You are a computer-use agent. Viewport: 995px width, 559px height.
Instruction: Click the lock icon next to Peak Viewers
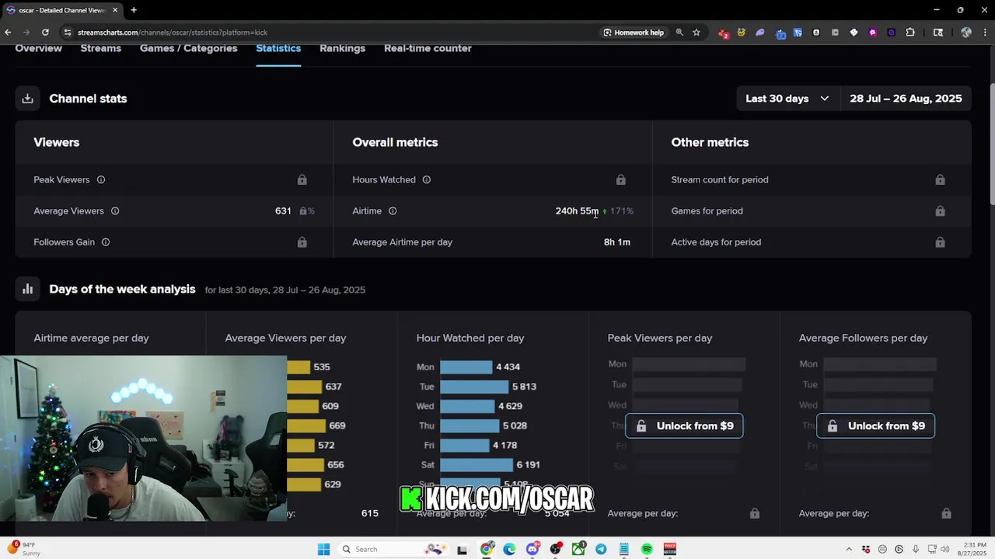coord(302,180)
